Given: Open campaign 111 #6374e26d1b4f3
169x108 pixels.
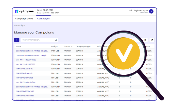Looking at the screenshot, I should click(x=24, y=69).
